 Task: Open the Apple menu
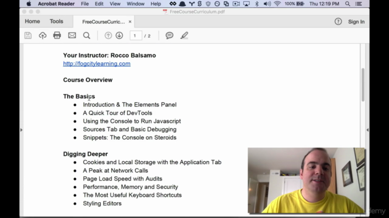click(29, 4)
